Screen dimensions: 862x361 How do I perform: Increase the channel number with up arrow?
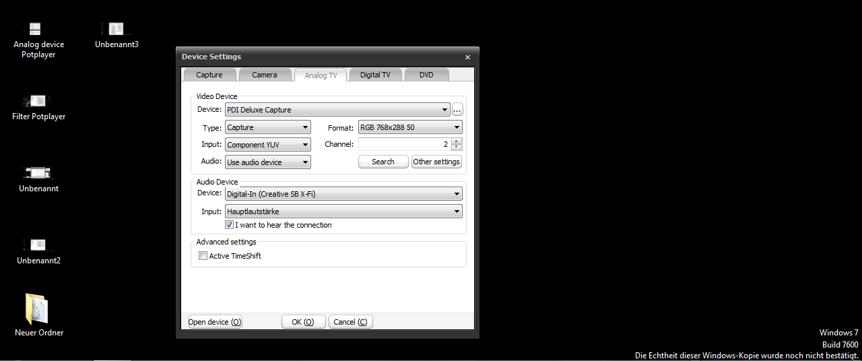(x=457, y=141)
